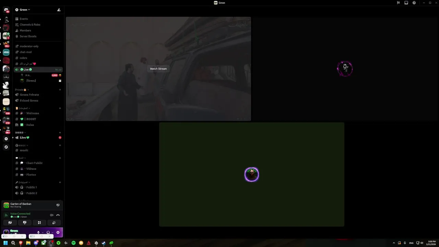Image resolution: width=439 pixels, height=247 pixels.
Task: Toggle microphone mute
Action: tap(38, 233)
